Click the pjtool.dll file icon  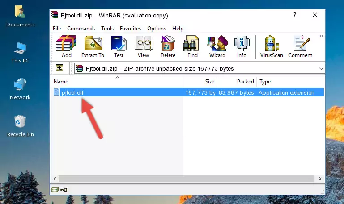point(56,92)
